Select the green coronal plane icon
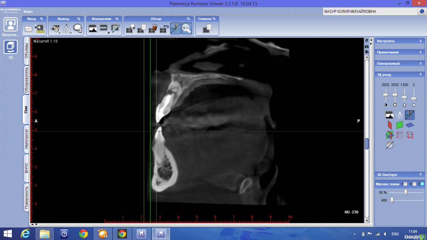427x240 pixels. pos(400,125)
